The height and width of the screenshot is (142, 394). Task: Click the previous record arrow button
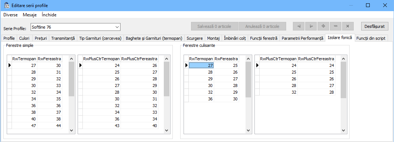(x=299, y=26)
